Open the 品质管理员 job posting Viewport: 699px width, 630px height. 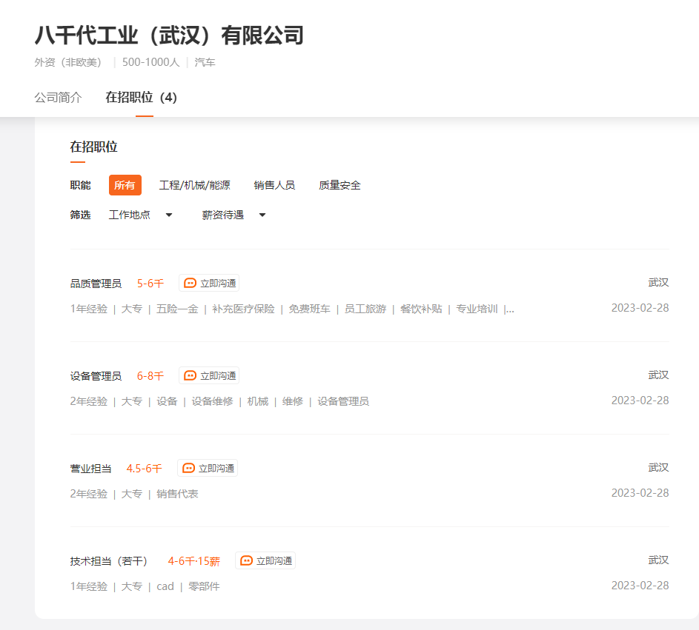coord(96,284)
